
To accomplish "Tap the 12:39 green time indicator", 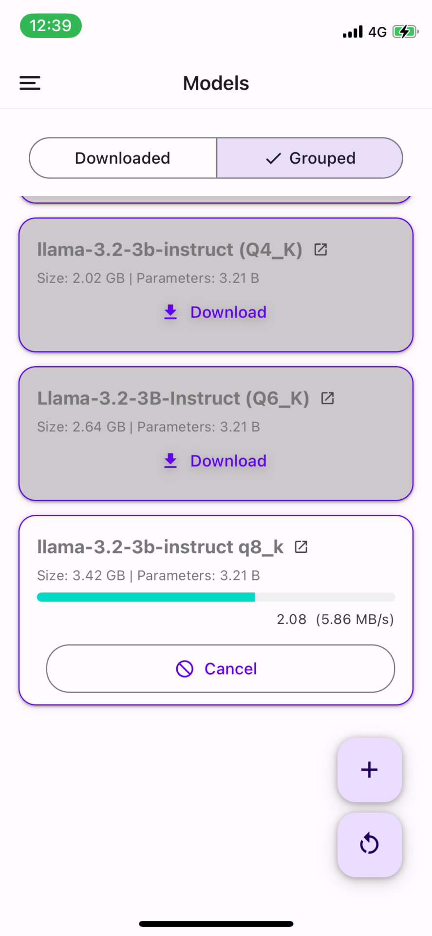I will click(51, 26).
